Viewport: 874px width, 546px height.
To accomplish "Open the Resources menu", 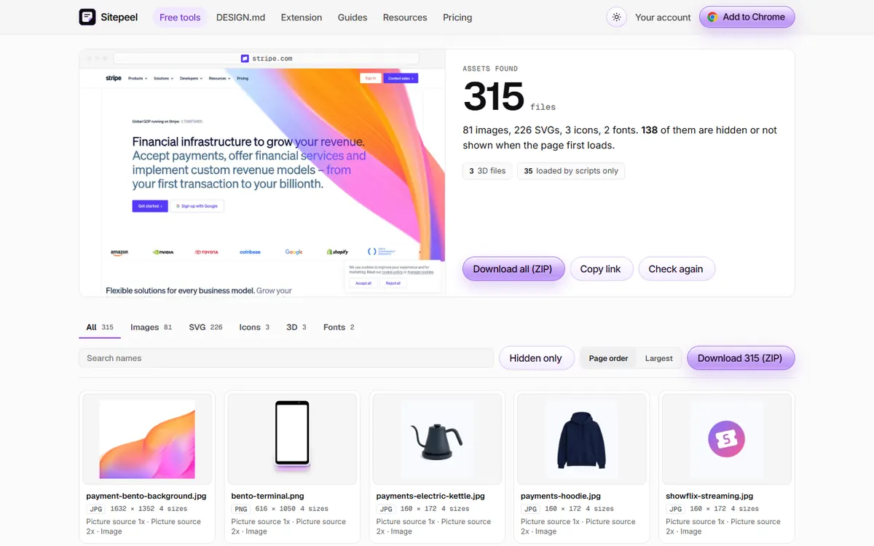I will click(x=405, y=17).
